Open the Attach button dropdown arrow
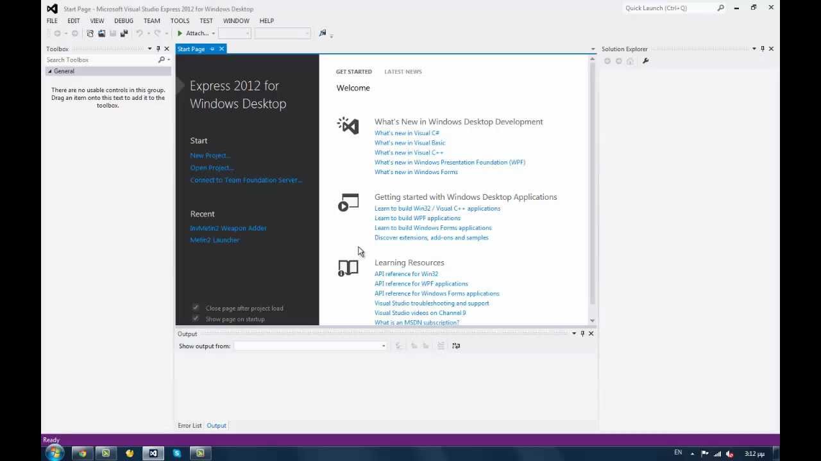Viewport: 821px width, 461px height. pos(213,33)
